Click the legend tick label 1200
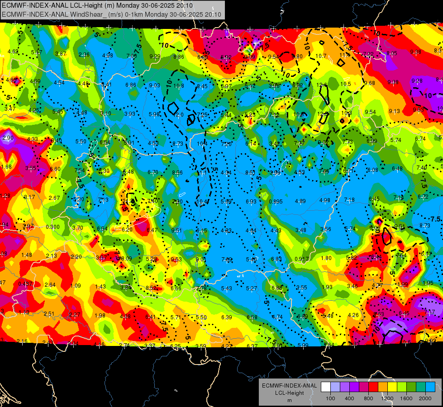 pyautogui.click(x=387, y=398)
